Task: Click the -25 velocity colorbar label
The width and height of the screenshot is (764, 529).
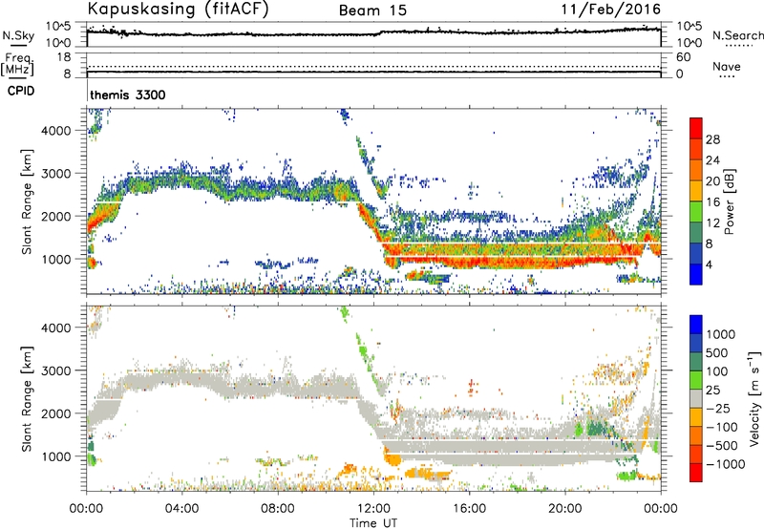Action: coord(718,409)
